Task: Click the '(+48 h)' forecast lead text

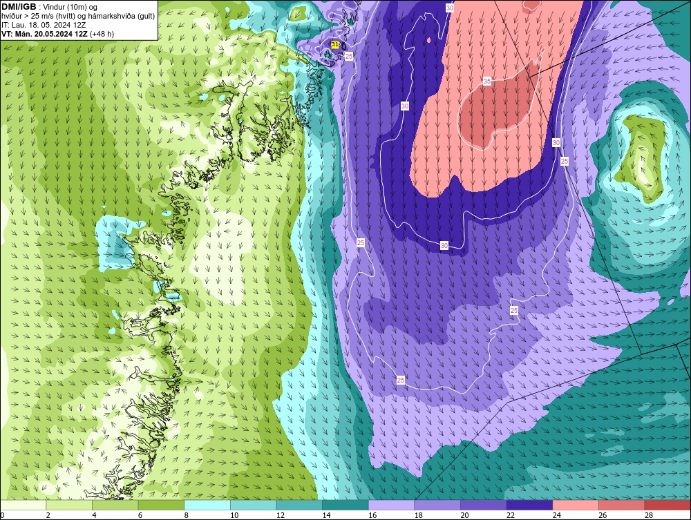Action: tap(102, 34)
